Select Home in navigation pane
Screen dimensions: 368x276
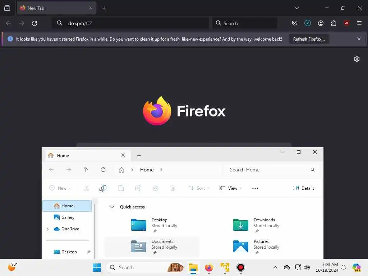coord(67,206)
